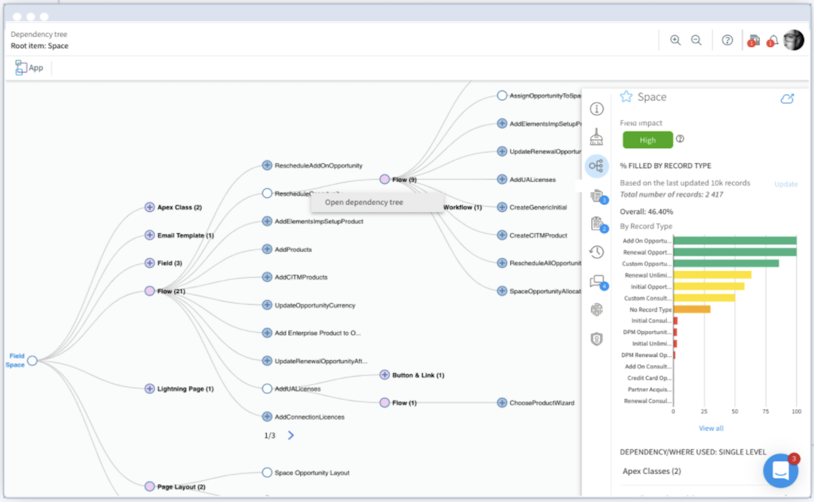Expand the Apex Class (2) node
The image size is (814, 502).
(x=150, y=207)
